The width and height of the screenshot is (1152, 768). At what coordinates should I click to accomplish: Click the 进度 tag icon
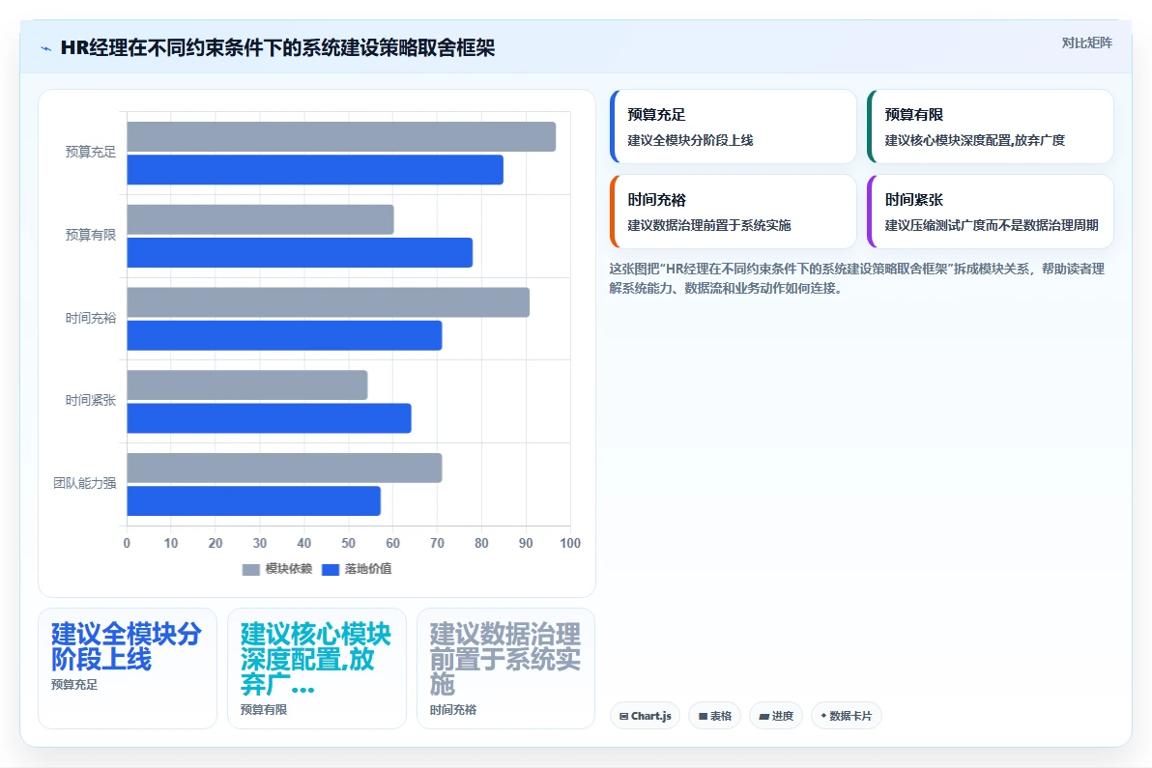764,716
